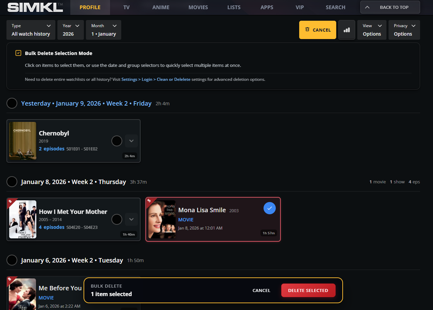
Task: Open the Privacy Options dropdown
Action: tap(404, 30)
